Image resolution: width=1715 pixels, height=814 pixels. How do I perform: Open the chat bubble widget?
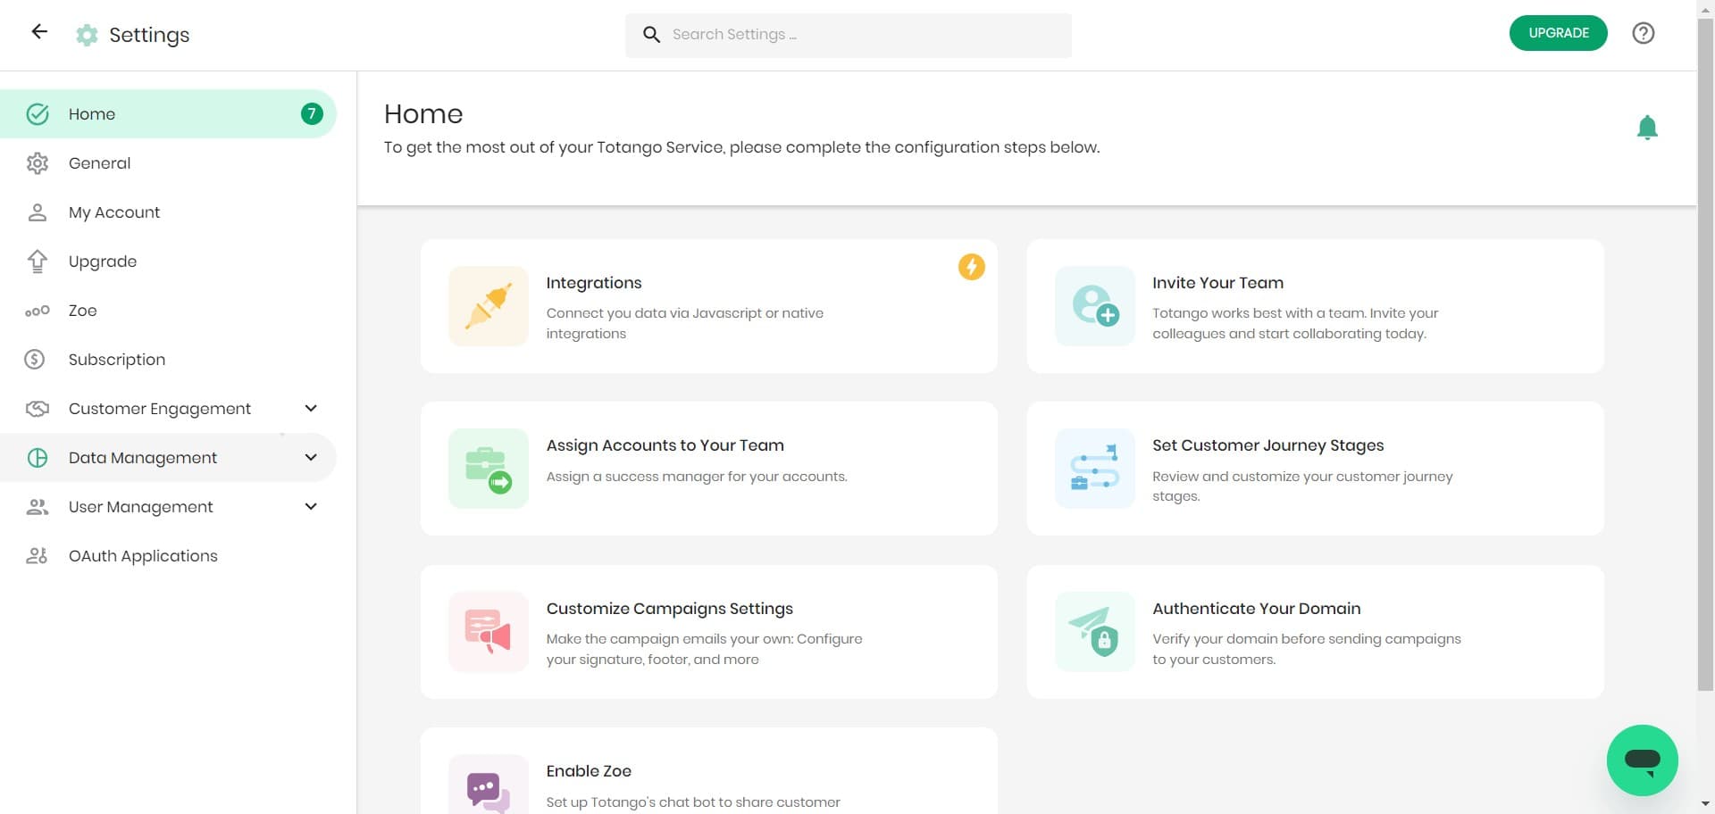pyautogui.click(x=1642, y=760)
